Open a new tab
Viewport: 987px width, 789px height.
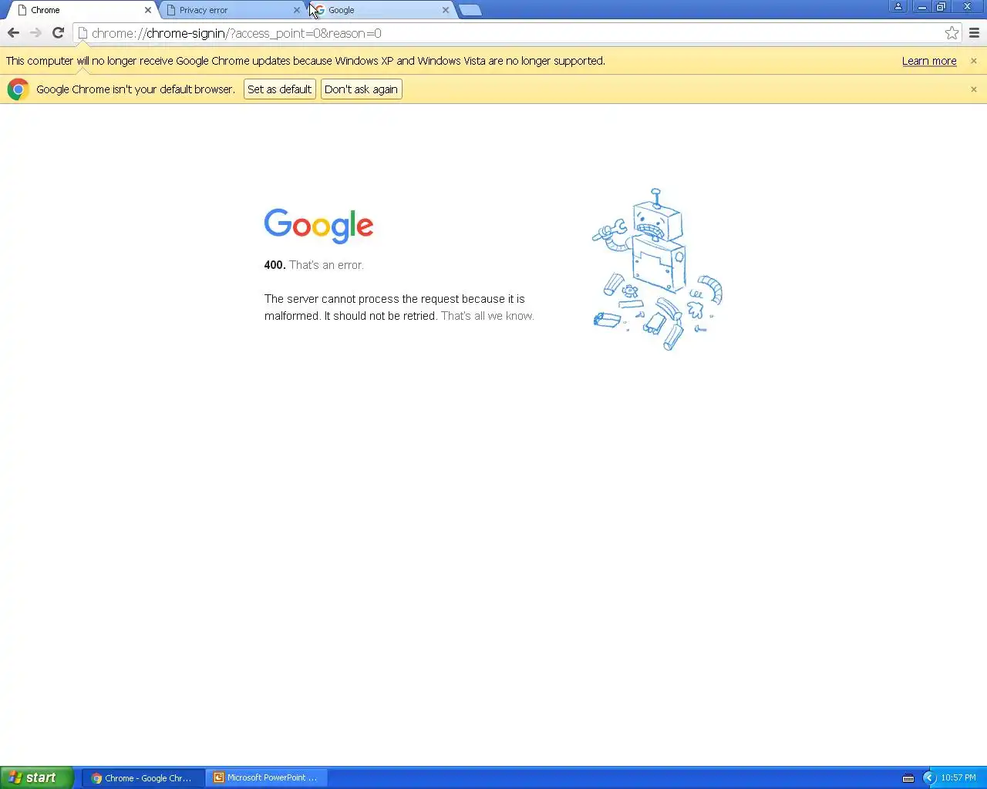point(470,10)
